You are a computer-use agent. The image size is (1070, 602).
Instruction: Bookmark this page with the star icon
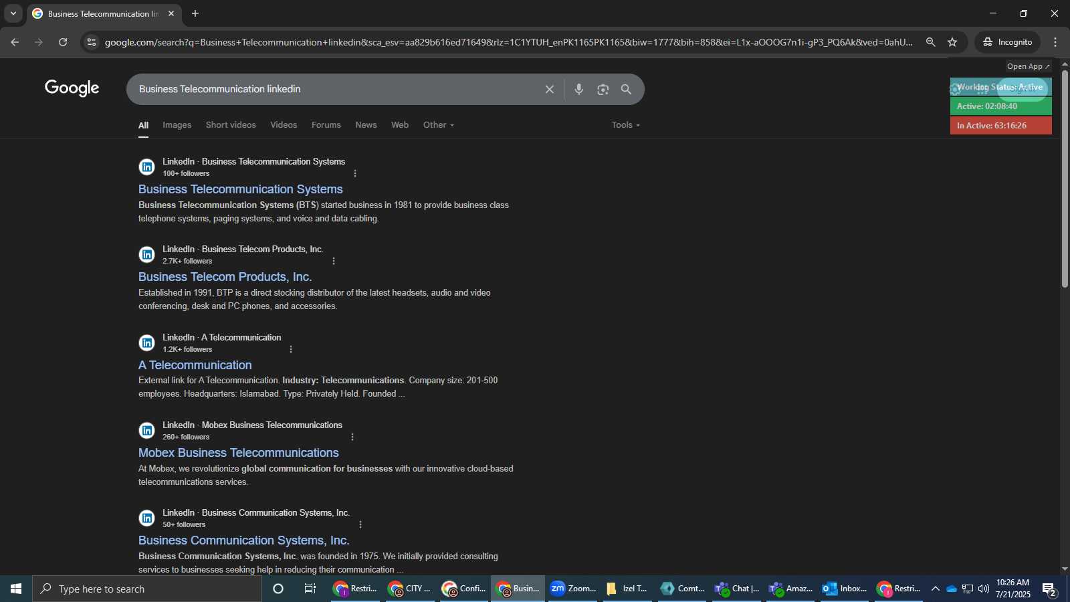952,42
